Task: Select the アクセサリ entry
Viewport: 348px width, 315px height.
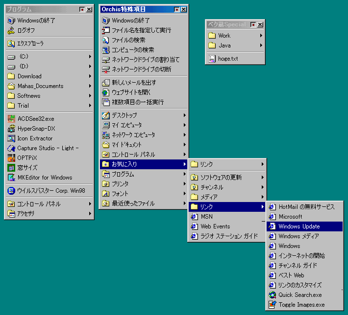Action: (49, 214)
